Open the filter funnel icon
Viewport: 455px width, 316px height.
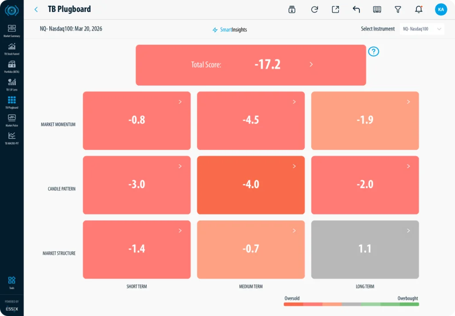pyautogui.click(x=398, y=9)
